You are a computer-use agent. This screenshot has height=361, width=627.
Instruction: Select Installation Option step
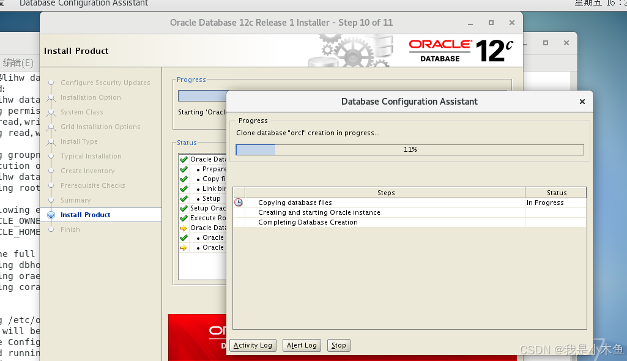tap(91, 97)
